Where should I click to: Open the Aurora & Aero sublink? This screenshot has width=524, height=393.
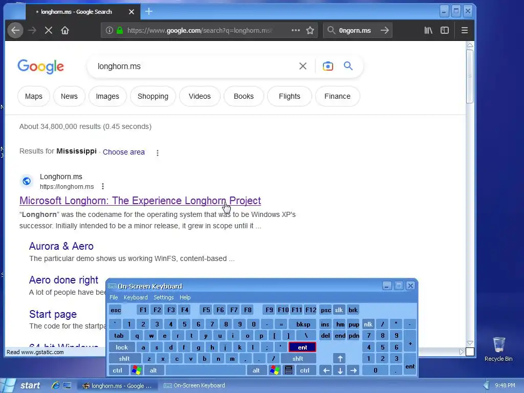[61, 246]
